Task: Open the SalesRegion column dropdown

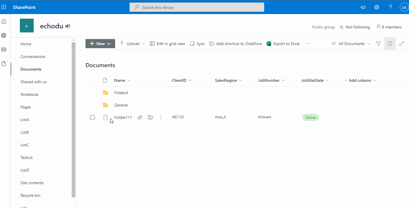Action: click(229, 80)
